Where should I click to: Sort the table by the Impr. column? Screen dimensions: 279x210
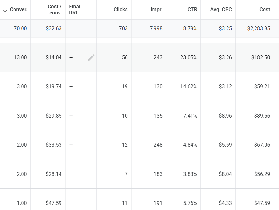(x=157, y=9)
